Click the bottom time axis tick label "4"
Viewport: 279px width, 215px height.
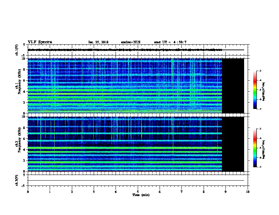click(116, 191)
